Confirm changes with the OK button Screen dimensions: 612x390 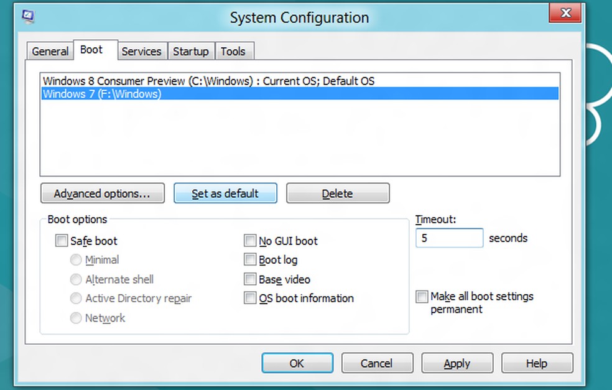click(x=297, y=363)
